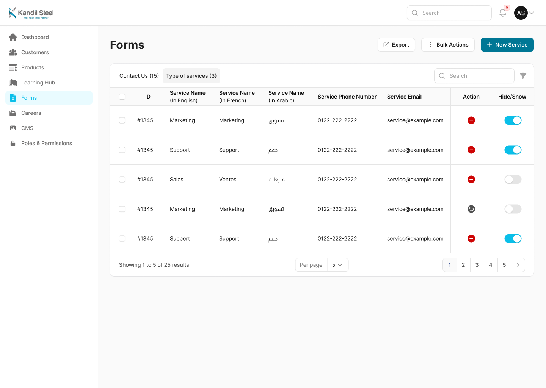The width and height of the screenshot is (546, 388).
Task: Click the Learning Hub book icon
Action: (13, 83)
